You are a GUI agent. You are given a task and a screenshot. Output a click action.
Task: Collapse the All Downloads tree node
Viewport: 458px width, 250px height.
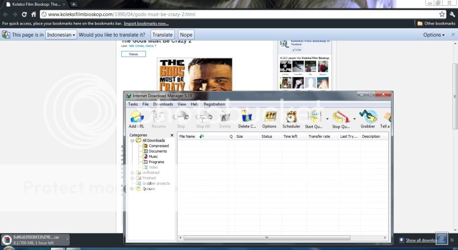click(132, 140)
